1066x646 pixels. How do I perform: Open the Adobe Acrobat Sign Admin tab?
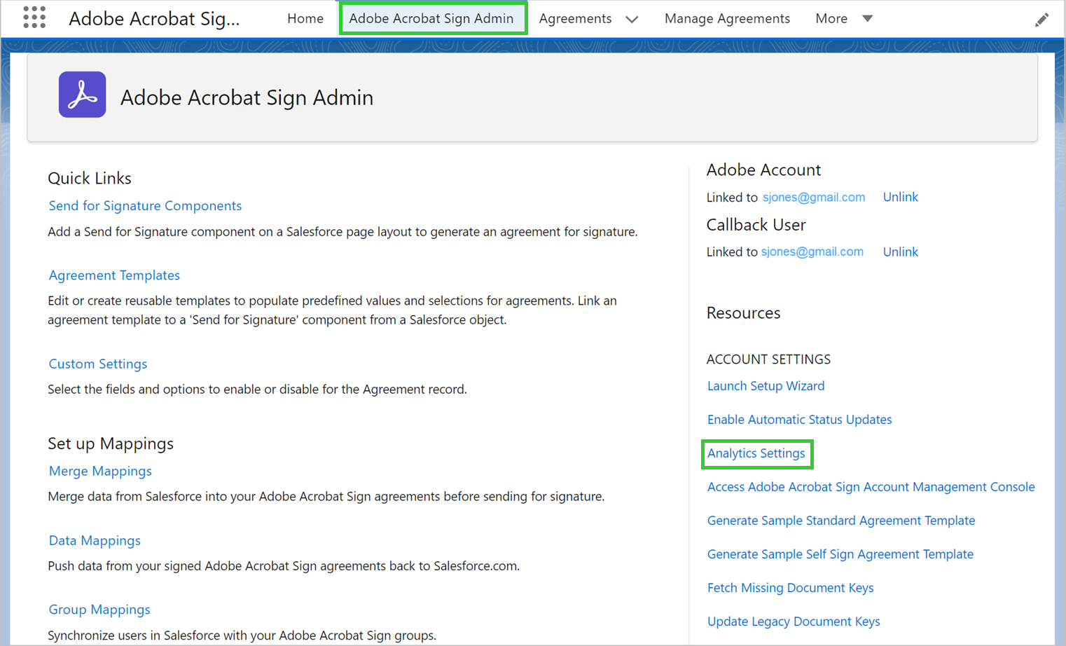click(x=432, y=18)
